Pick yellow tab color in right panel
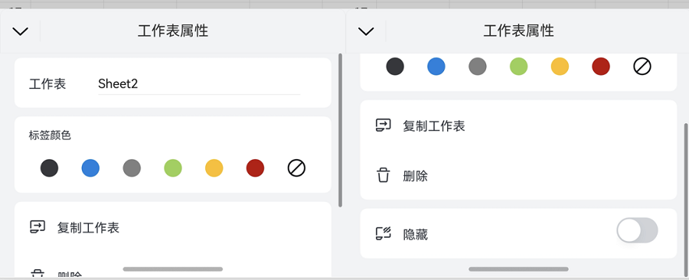 (560, 67)
